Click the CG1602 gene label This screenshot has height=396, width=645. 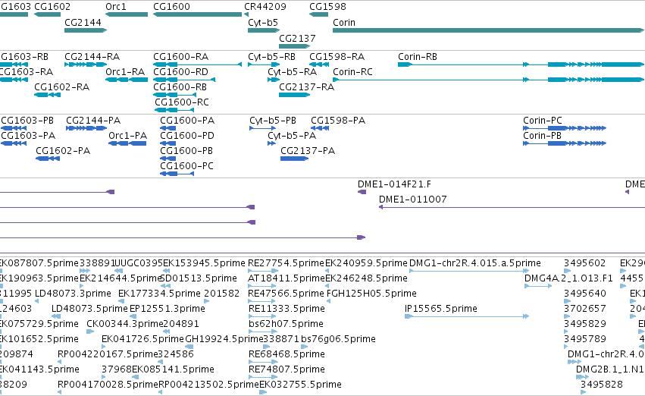click(x=52, y=7)
